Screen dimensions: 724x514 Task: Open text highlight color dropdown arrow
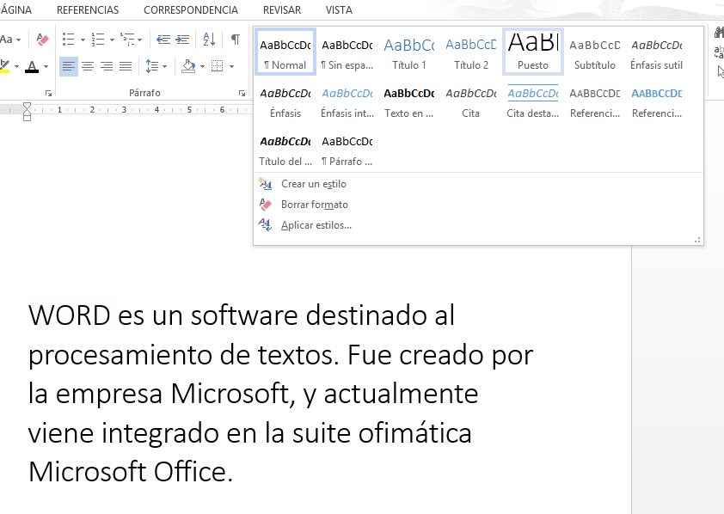pyautogui.click(x=16, y=67)
